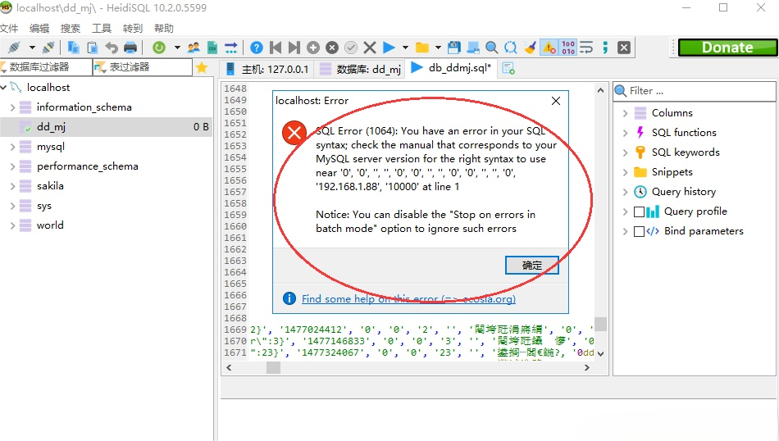This screenshot has height=441, width=779.
Task: Toggle binary as hex 100/010 button
Action: (568, 48)
